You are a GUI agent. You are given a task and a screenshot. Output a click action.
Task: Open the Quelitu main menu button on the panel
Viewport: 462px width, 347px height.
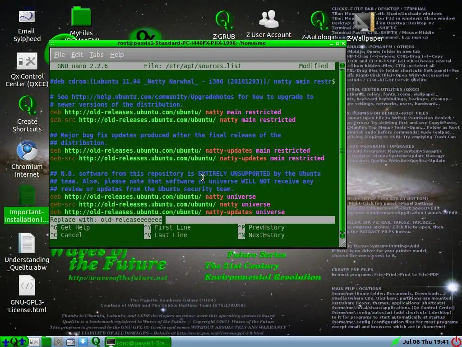(x=14, y=342)
